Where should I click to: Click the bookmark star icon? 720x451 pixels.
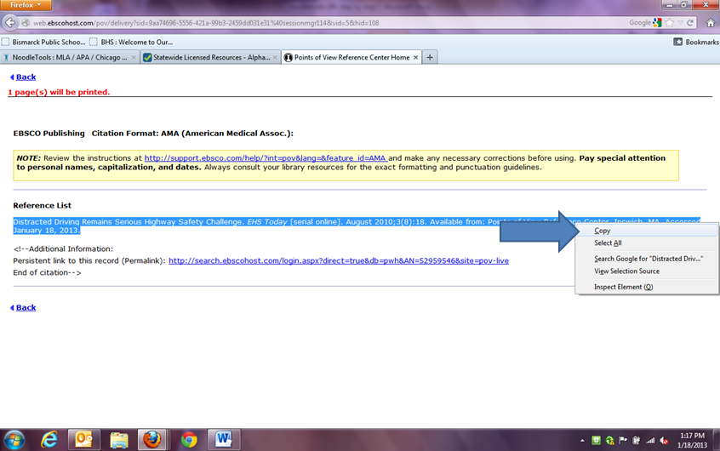pos(670,22)
